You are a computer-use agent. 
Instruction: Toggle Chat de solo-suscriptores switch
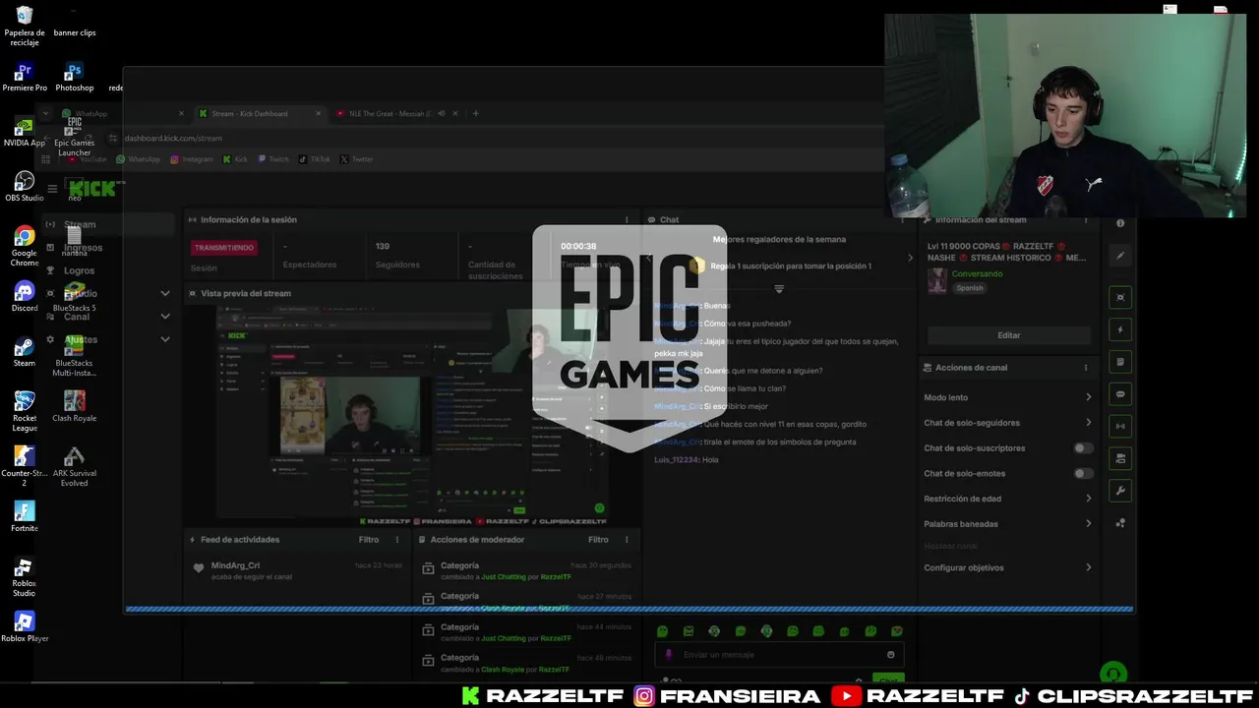point(1083,448)
